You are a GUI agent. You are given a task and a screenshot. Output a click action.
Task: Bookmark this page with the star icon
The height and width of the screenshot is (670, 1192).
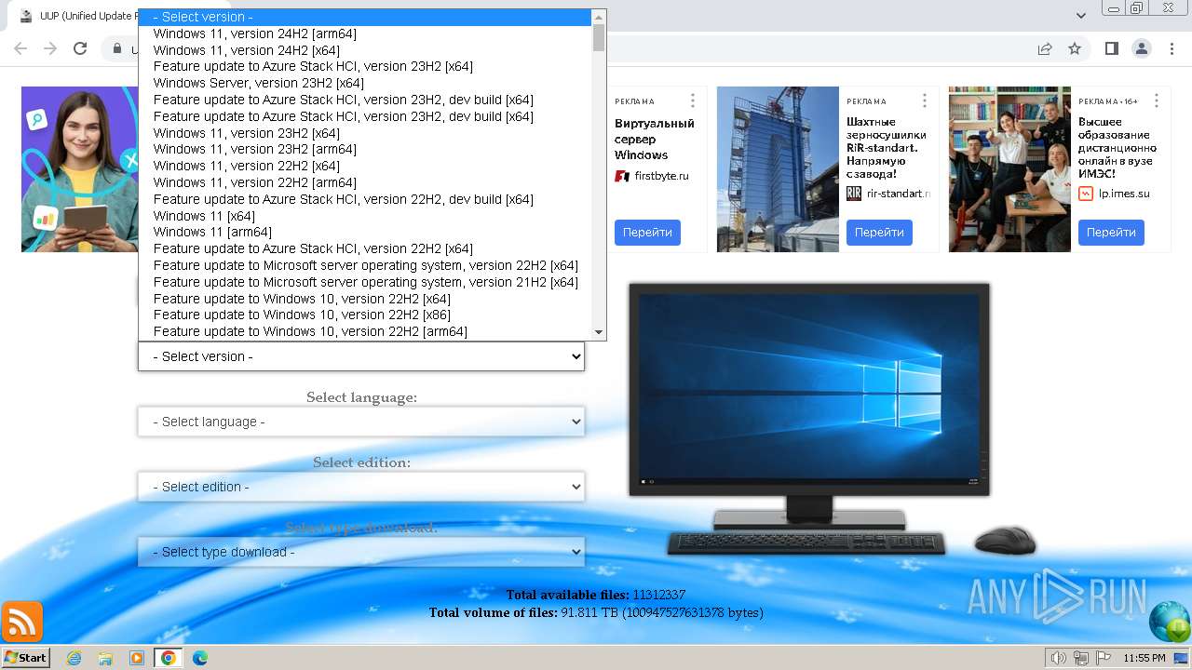pyautogui.click(x=1075, y=48)
